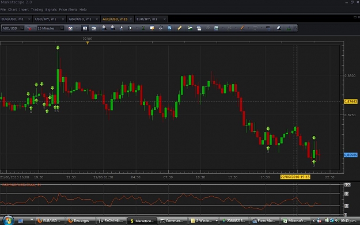
Task: Click the blue 0,86985 price label
Action: click(x=351, y=155)
